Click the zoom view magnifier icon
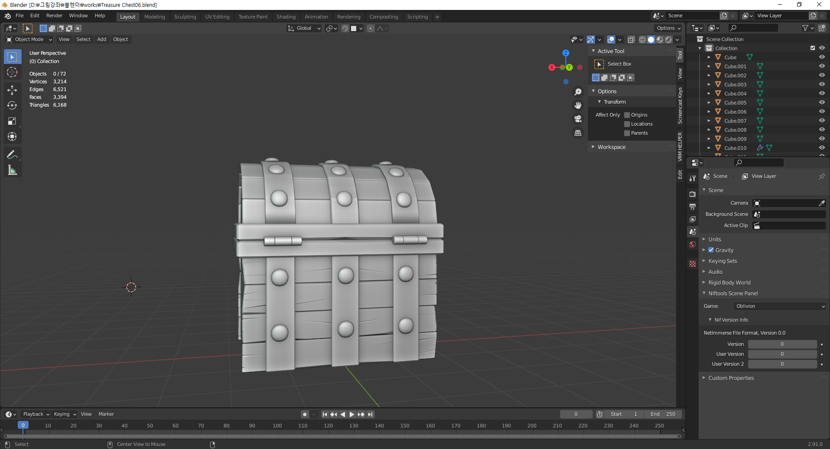Screen dimensions: 830x449 [x=578, y=92]
